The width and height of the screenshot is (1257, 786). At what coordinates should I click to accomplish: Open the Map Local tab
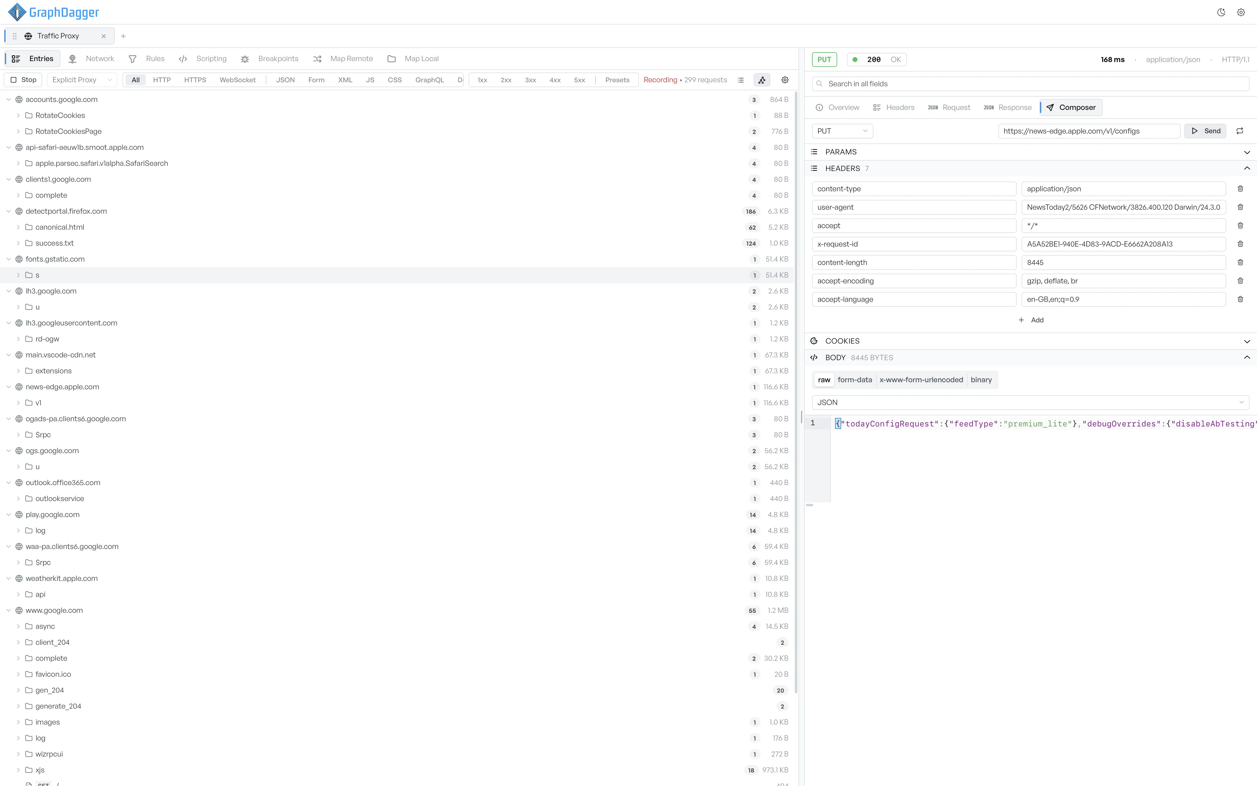click(413, 59)
